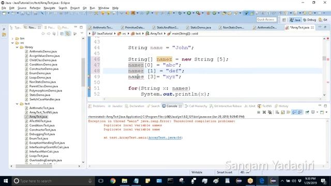The width and height of the screenshot is (331, 186).
Task: Click the File Explorer taskbar icon
Action: (124, 181)
